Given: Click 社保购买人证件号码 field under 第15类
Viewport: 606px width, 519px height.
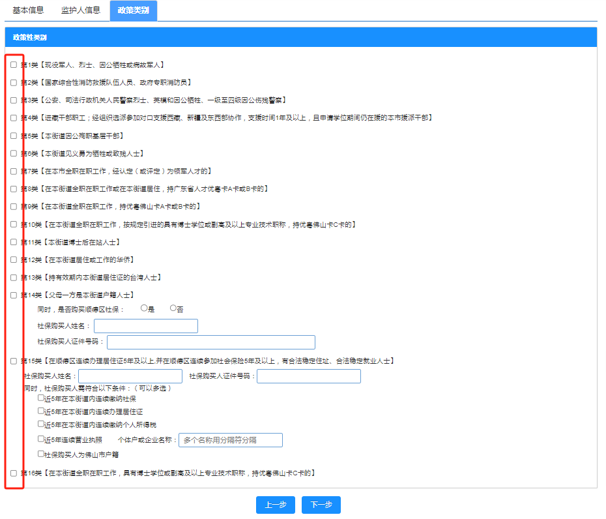Looking at the screenshot, I should 308,376.
